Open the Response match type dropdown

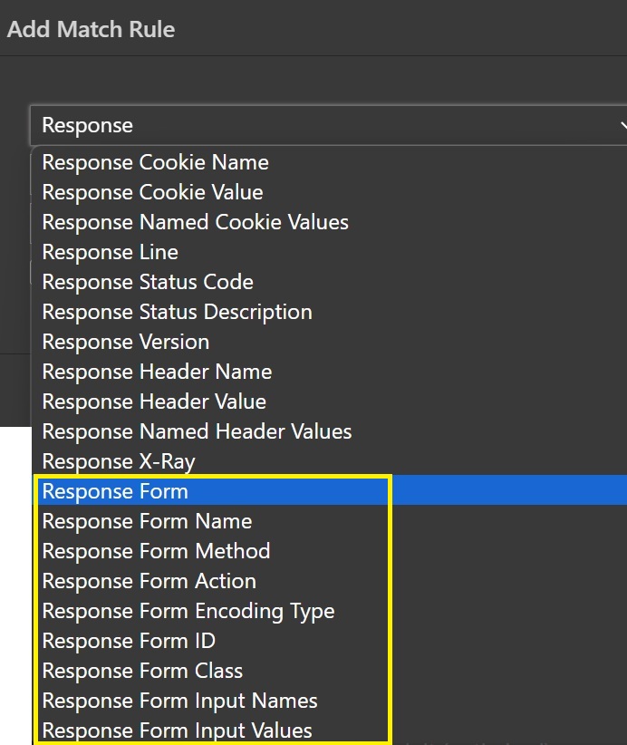click(326, 125)
